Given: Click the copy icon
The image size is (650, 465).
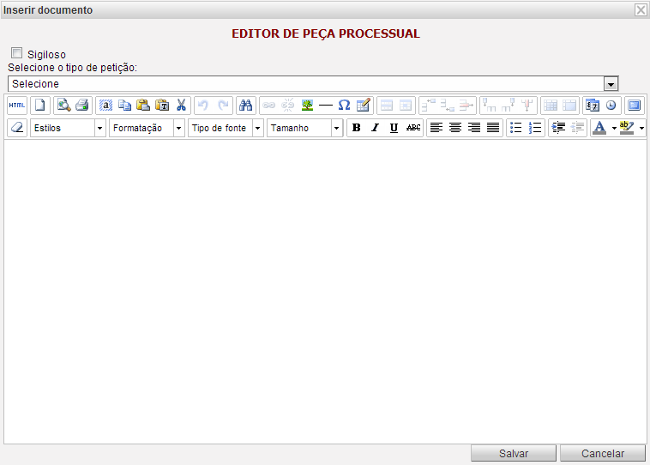Looking at the screenshot, I should coord(125,106).
